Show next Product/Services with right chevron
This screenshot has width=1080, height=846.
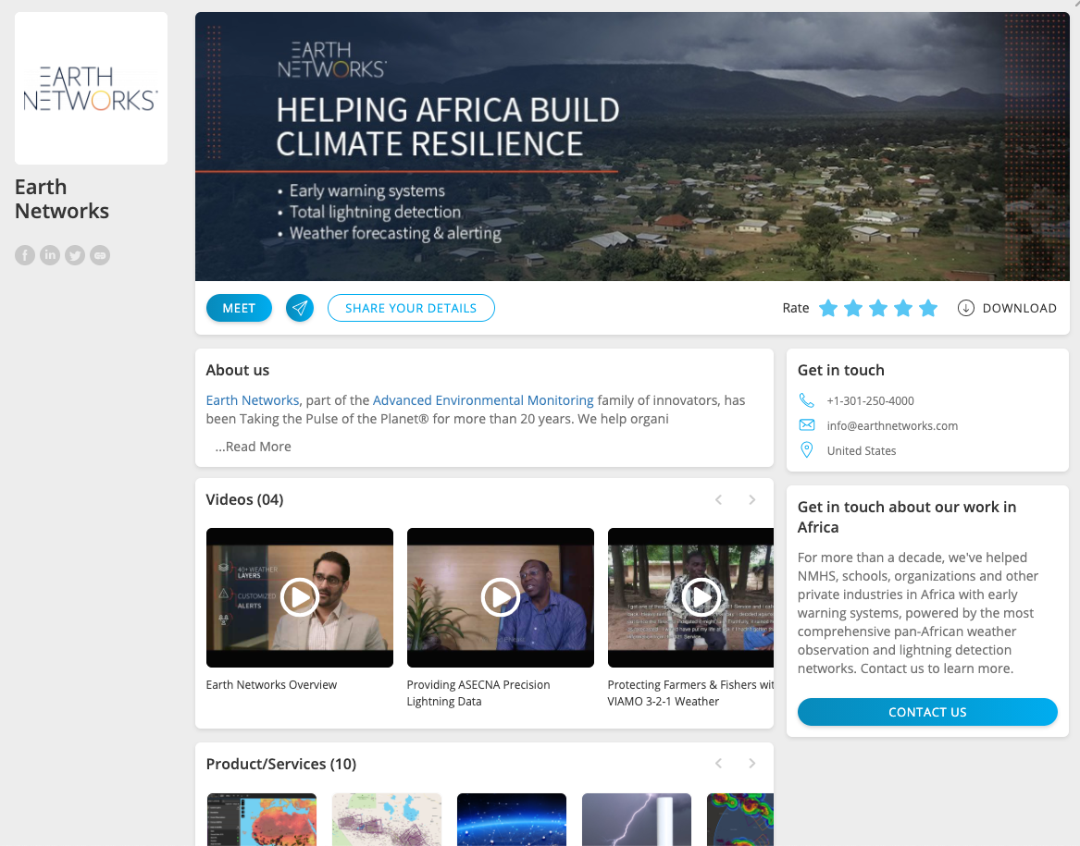point(752,764)
